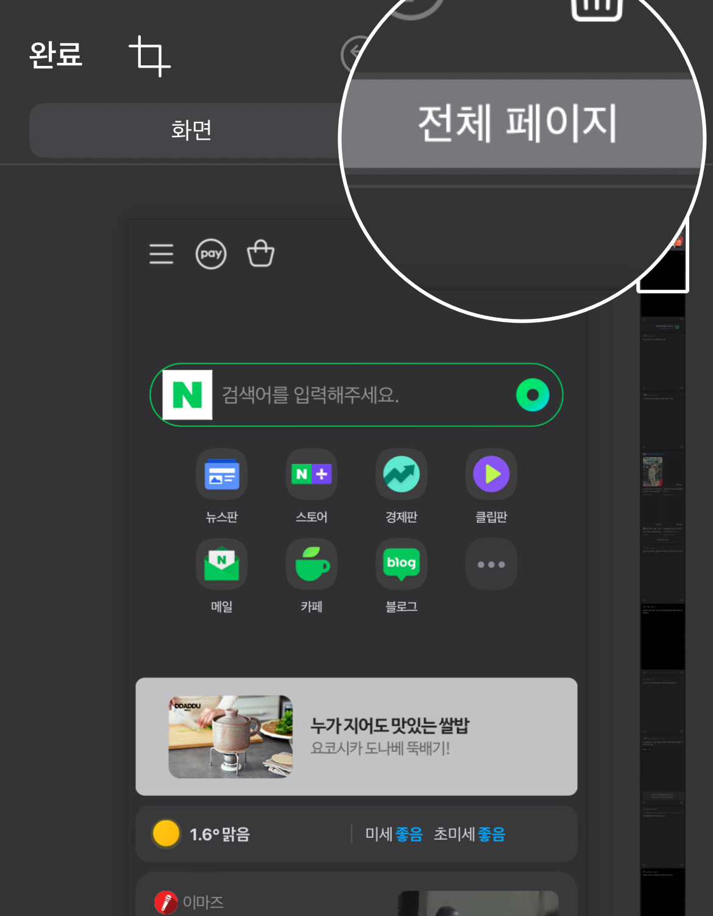
Task: Open the 클립판 play icon
Action: click(491, 474)
